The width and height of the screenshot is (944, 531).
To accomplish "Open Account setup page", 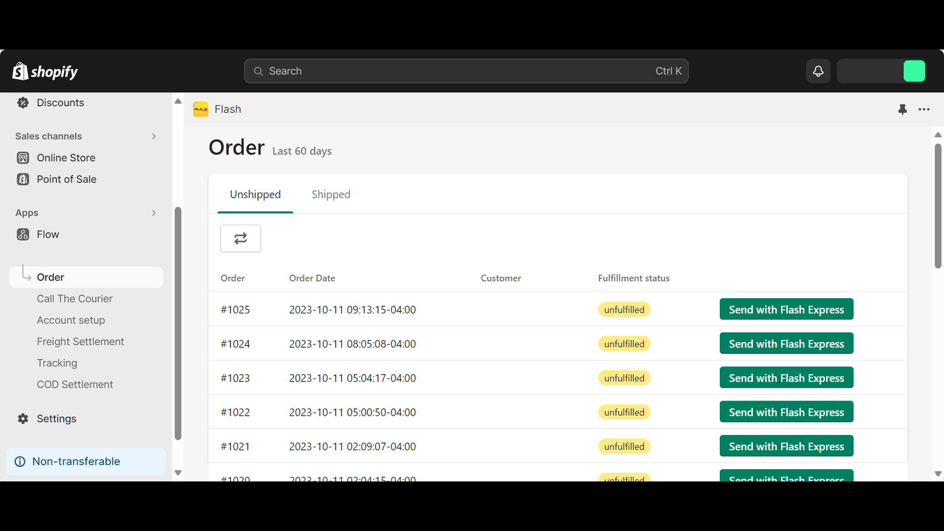I will point(71,320).
